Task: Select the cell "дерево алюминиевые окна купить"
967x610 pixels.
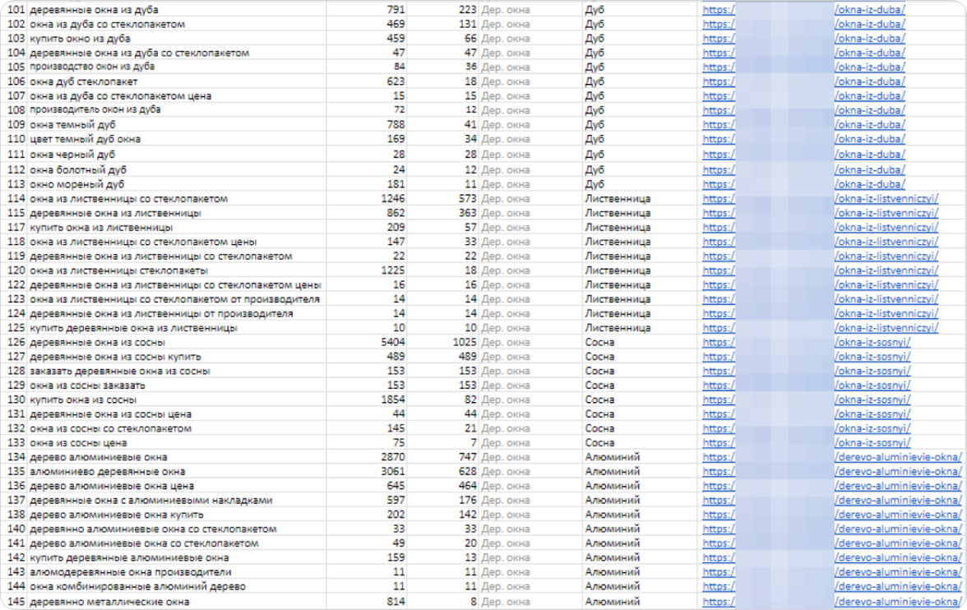Action: point(117,515)
